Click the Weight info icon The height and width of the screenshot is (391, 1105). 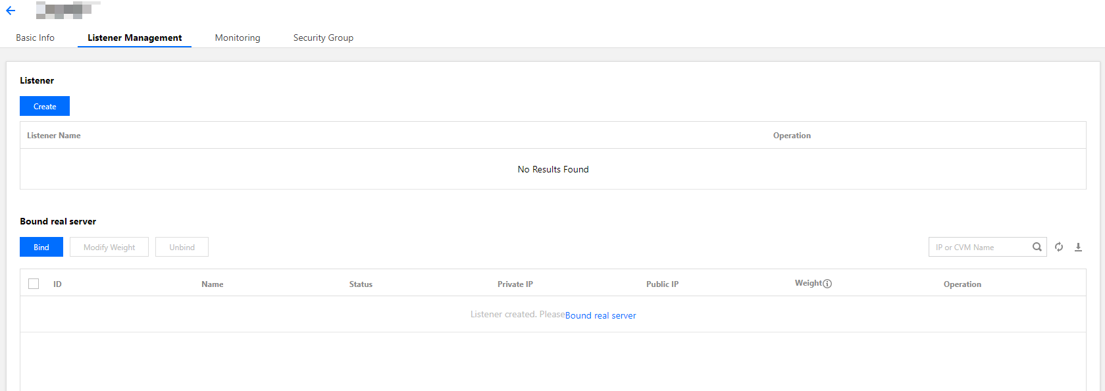point(827,284)
